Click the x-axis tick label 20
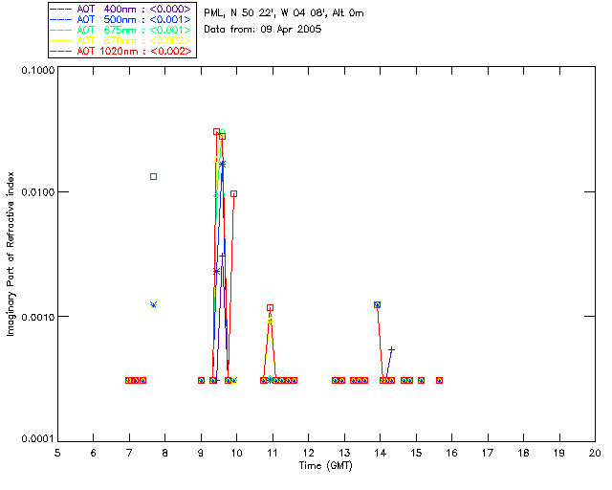This screenshot has height=490, width=612. click(x=595, y=453)
